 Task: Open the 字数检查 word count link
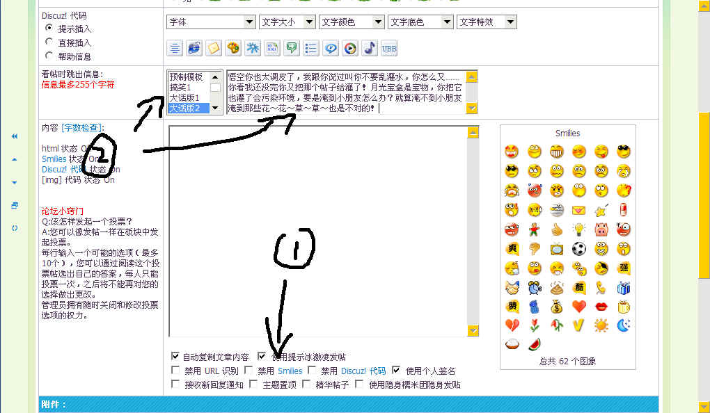(81, 127)
